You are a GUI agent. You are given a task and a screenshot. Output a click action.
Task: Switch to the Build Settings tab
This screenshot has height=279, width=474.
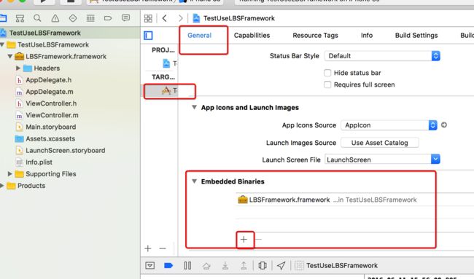(416, 35)
